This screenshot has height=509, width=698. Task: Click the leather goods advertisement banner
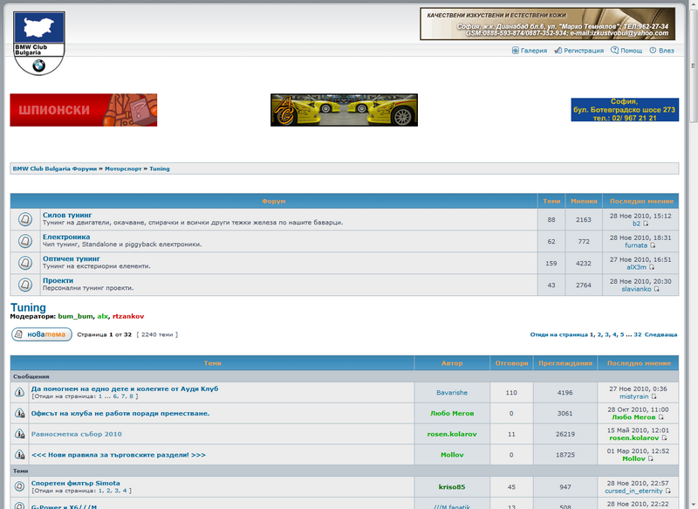point(548,24)
